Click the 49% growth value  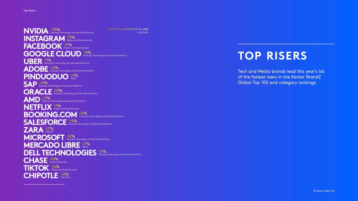[x=73, y=121]
